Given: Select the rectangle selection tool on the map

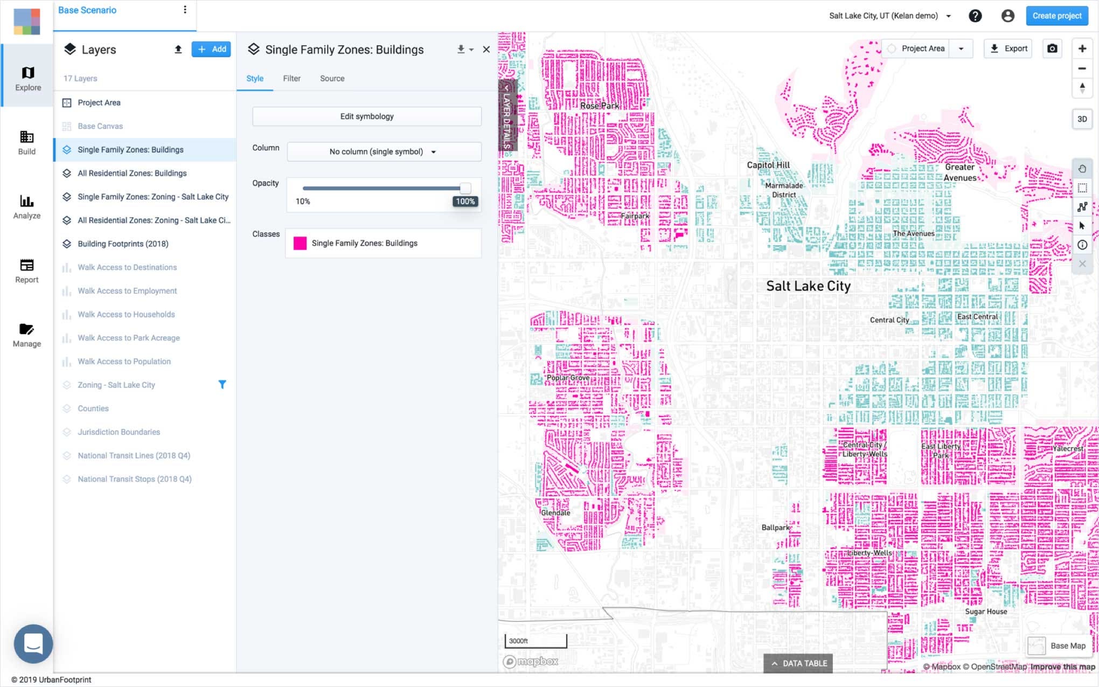Looking at the screenshot, I should [1083, 188].
